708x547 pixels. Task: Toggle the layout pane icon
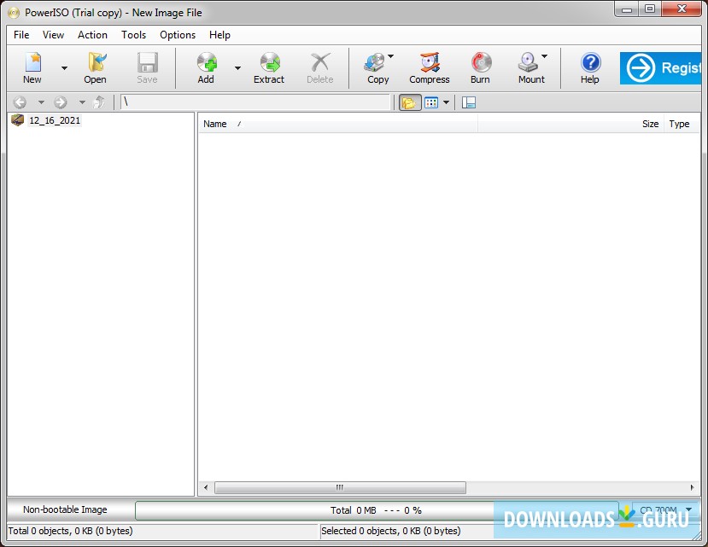click(x=469, y=103)
